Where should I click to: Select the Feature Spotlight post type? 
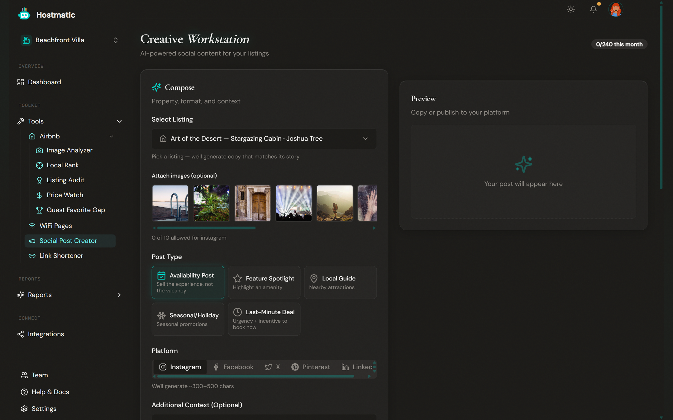coord(264,282)
